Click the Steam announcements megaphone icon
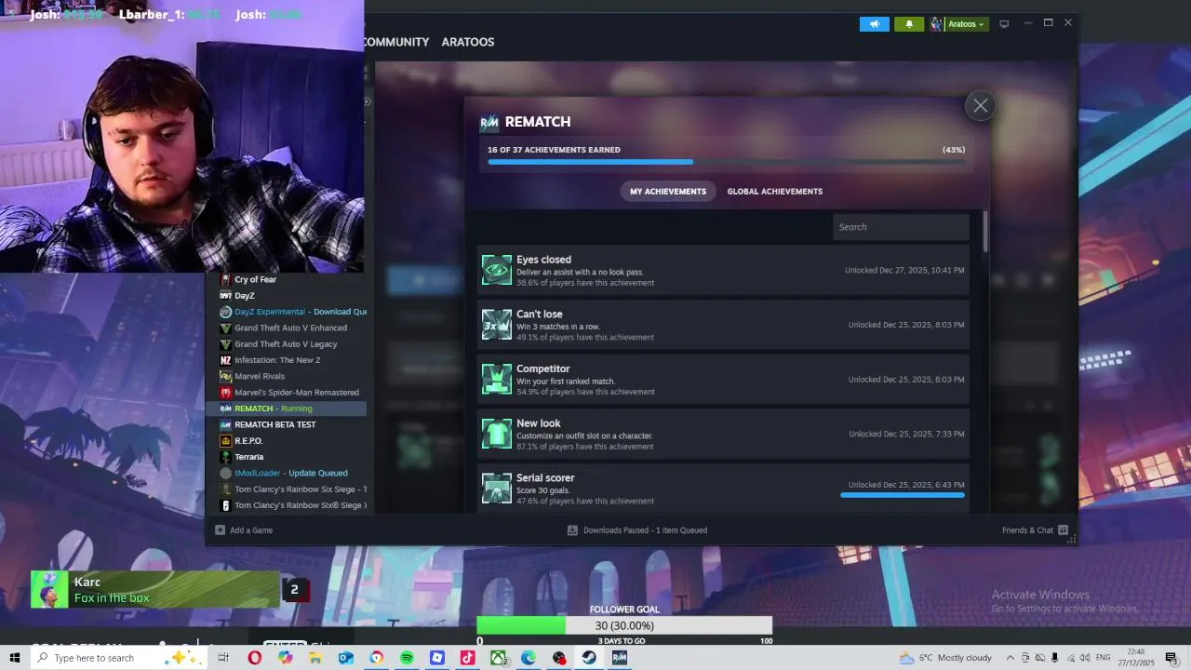1191x670 pixels. click(x=874, y=24)
